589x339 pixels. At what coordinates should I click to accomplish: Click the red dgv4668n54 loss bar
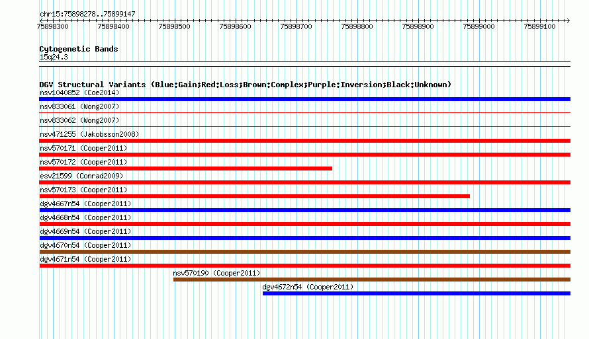click(304, 224)
